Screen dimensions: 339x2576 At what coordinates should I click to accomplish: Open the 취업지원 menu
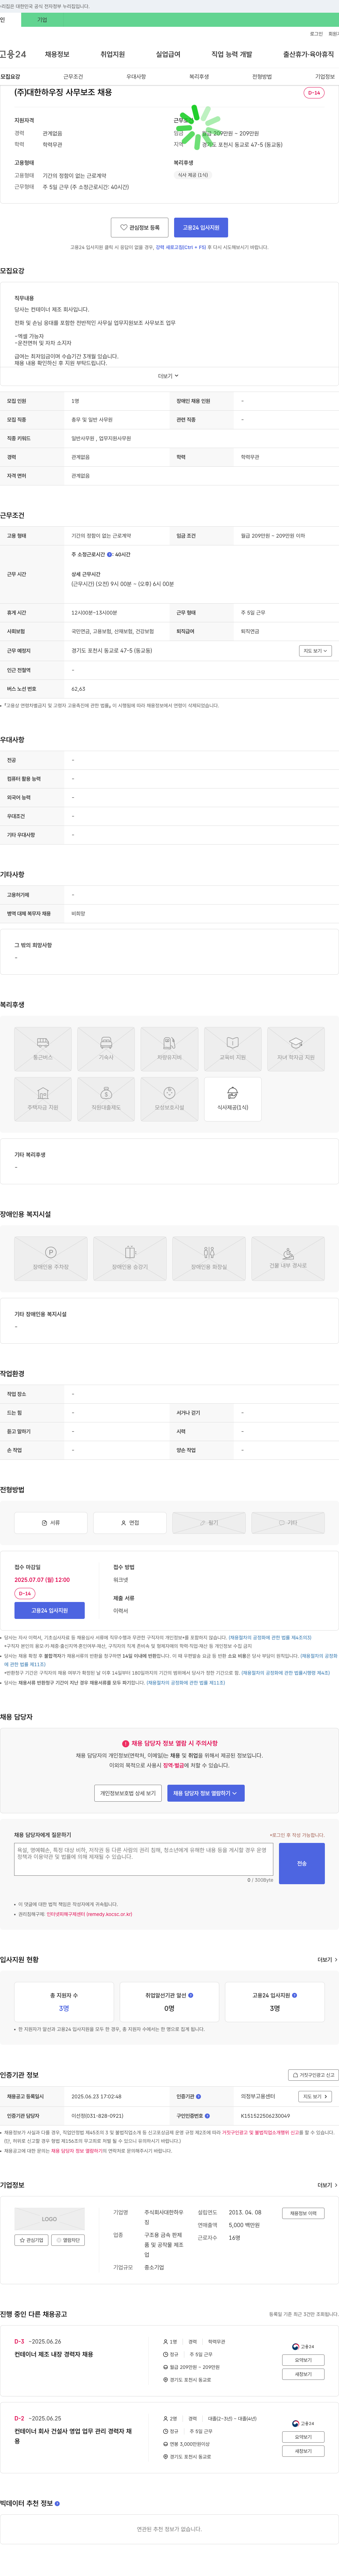tap(113, 54)
